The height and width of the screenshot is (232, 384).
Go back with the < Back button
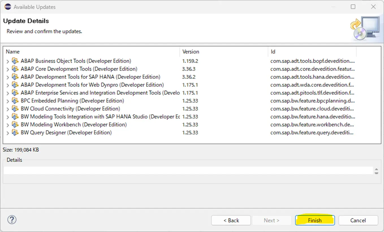pyautogui.click(x=231, y=220)
